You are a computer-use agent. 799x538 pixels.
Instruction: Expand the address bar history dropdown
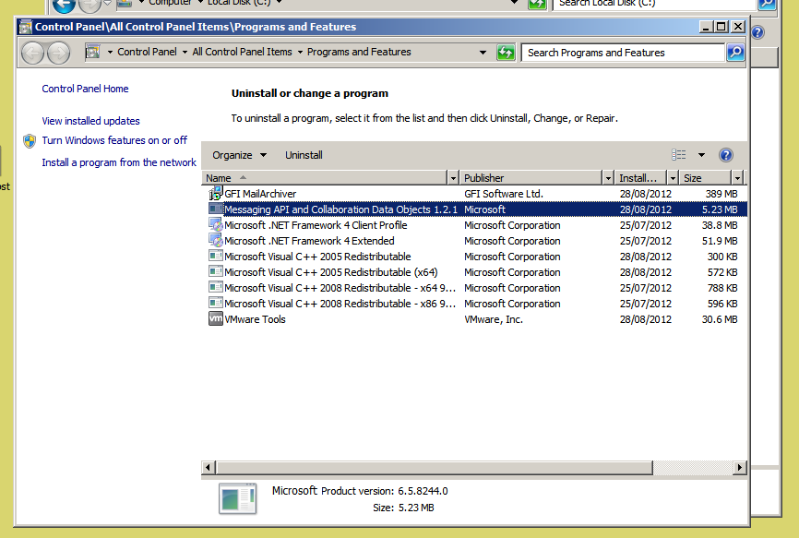pos(483,52)
